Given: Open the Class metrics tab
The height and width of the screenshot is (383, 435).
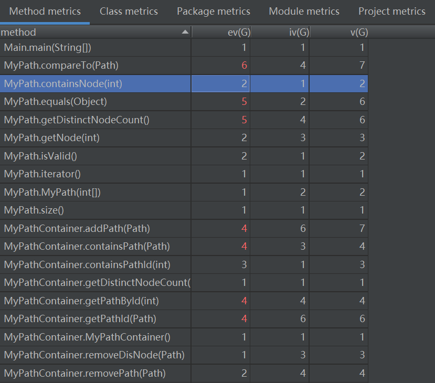Looking at the screenshot, I should pyautogui.click(x=129, y=12).
